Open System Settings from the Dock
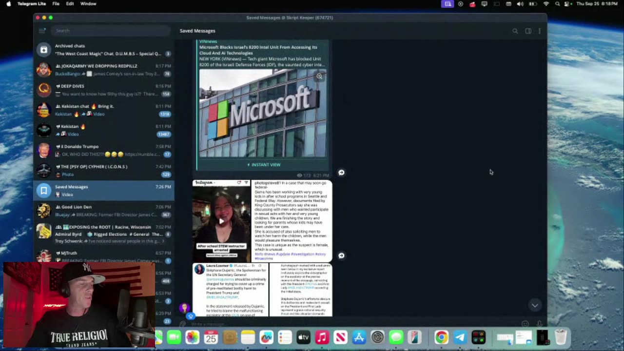 [377, 337]
